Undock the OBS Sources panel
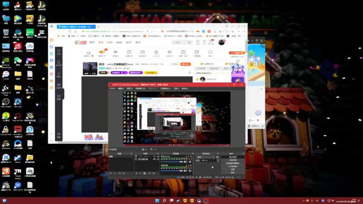 pos(157,154)
